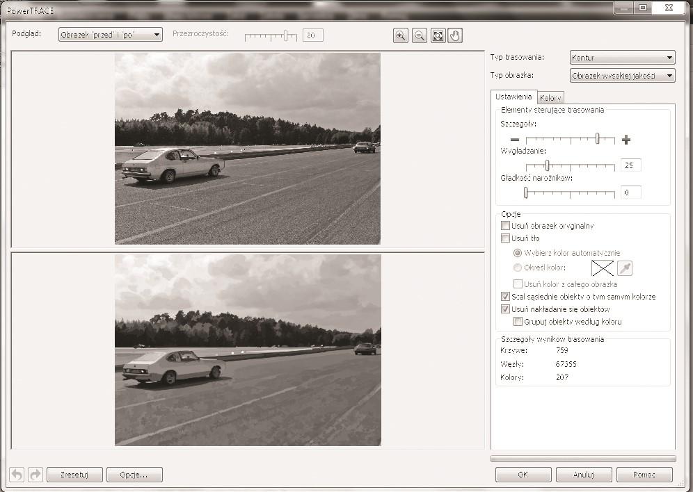The width and height of the screenshot is (693, 492).
Task: Click the Anuluj cancel button
Action: [584, 475]
